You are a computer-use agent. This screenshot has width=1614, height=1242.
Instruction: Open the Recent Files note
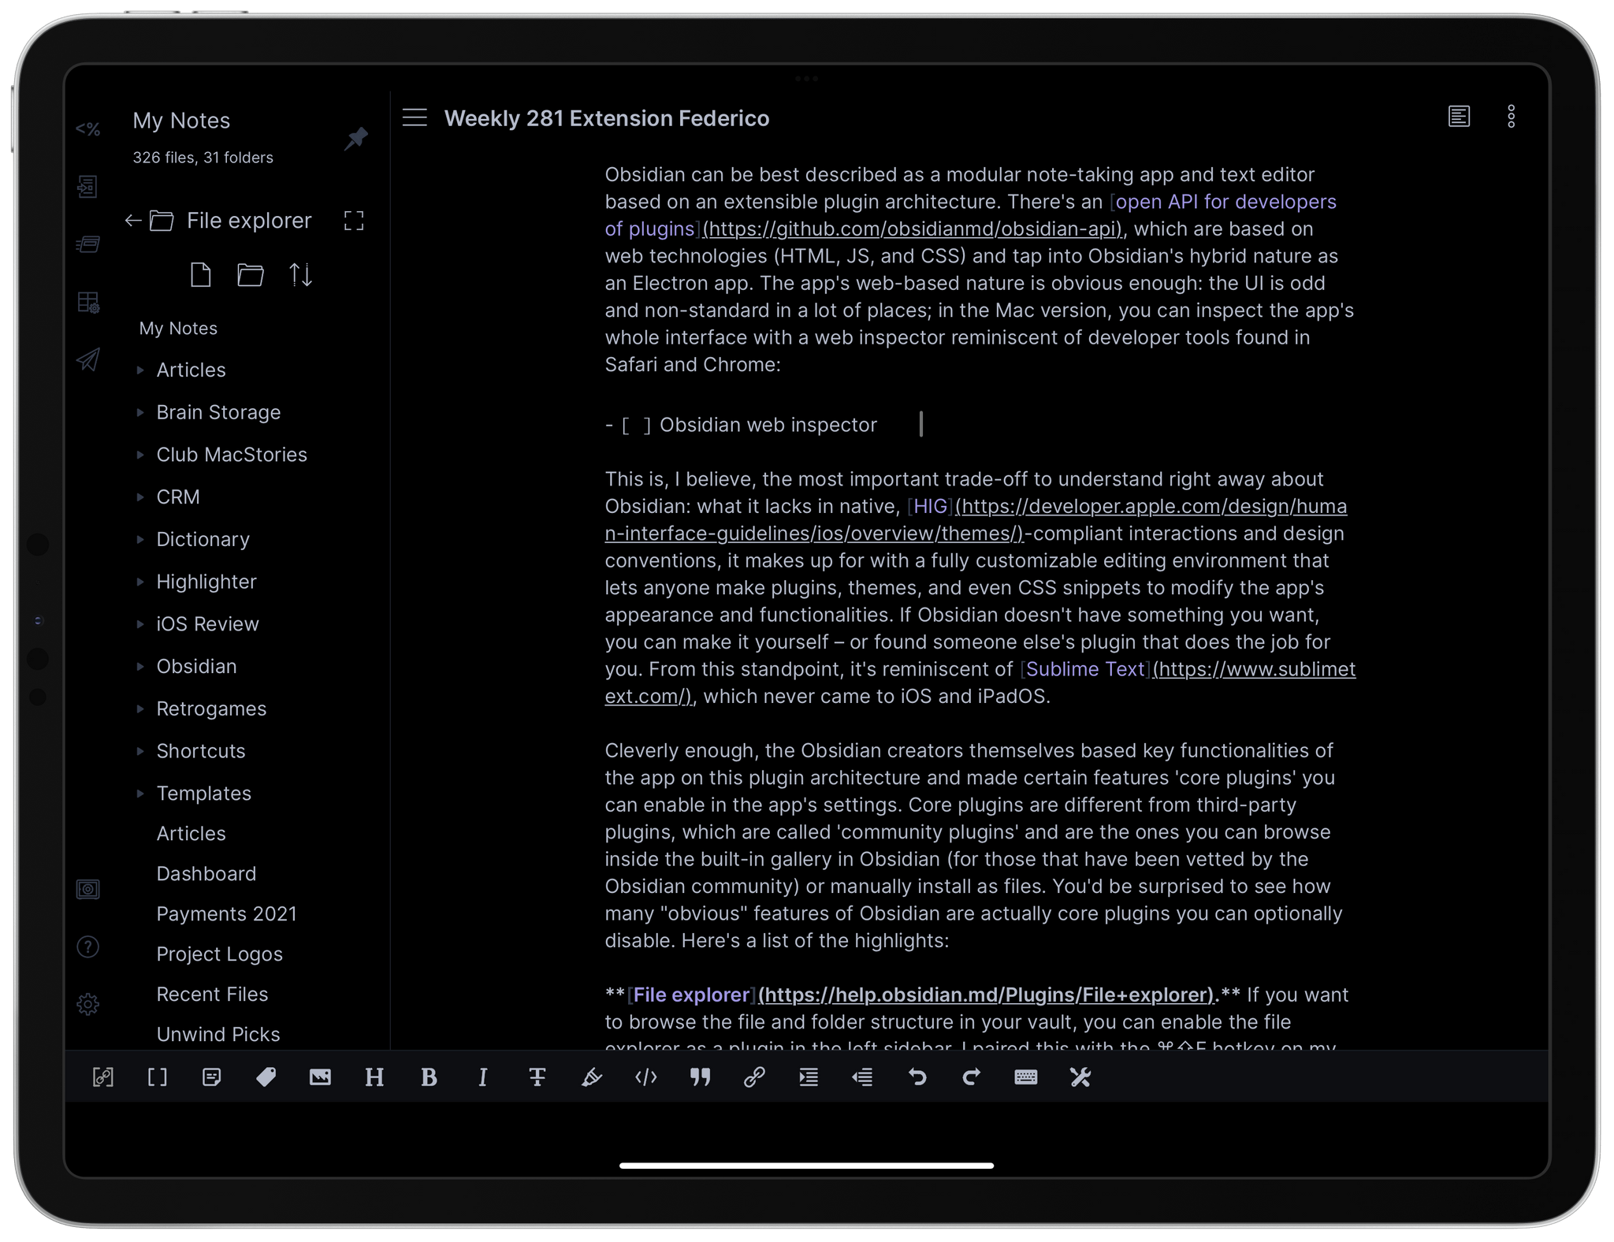pos(213,995)
